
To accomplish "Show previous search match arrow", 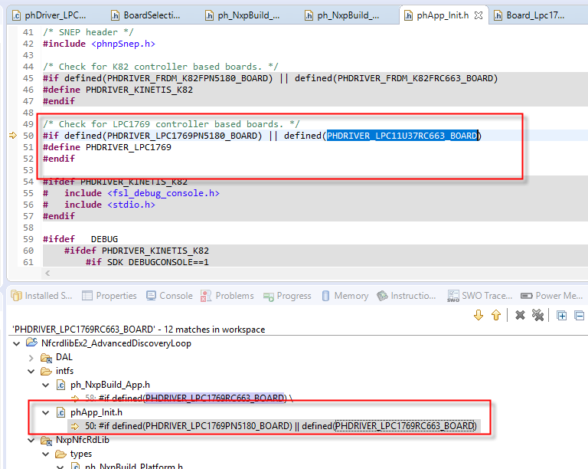I will pos(496,315).
